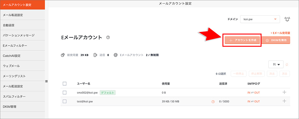Viewport: 299px width, 119px height.
Task: Open Eメールフィルター in sidebar
Action: (22, 45)
